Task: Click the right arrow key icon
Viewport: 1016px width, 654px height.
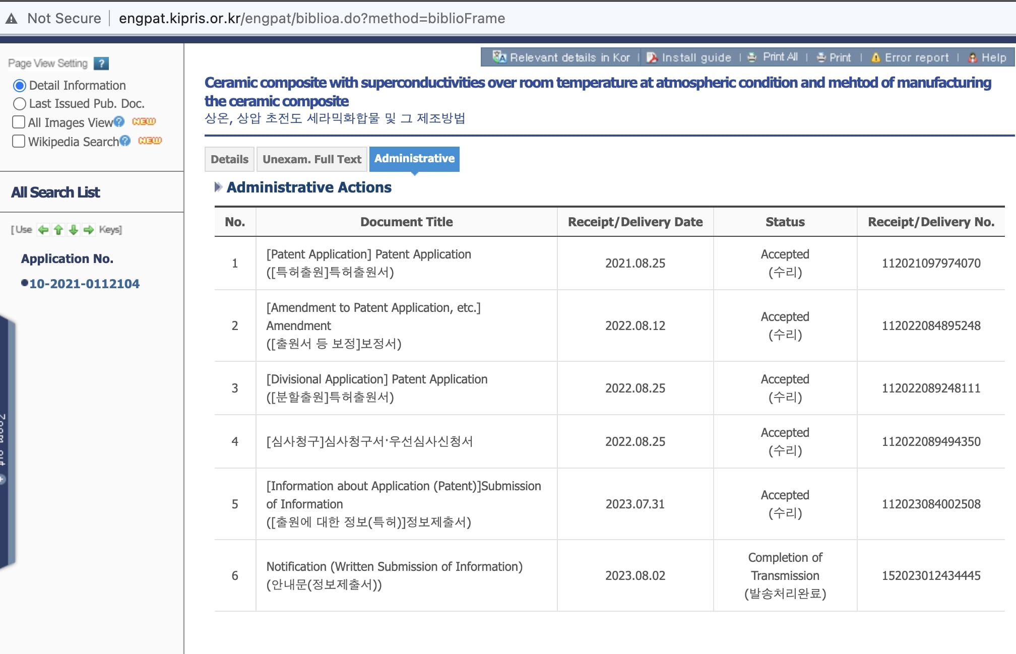Action: [89, 230]
